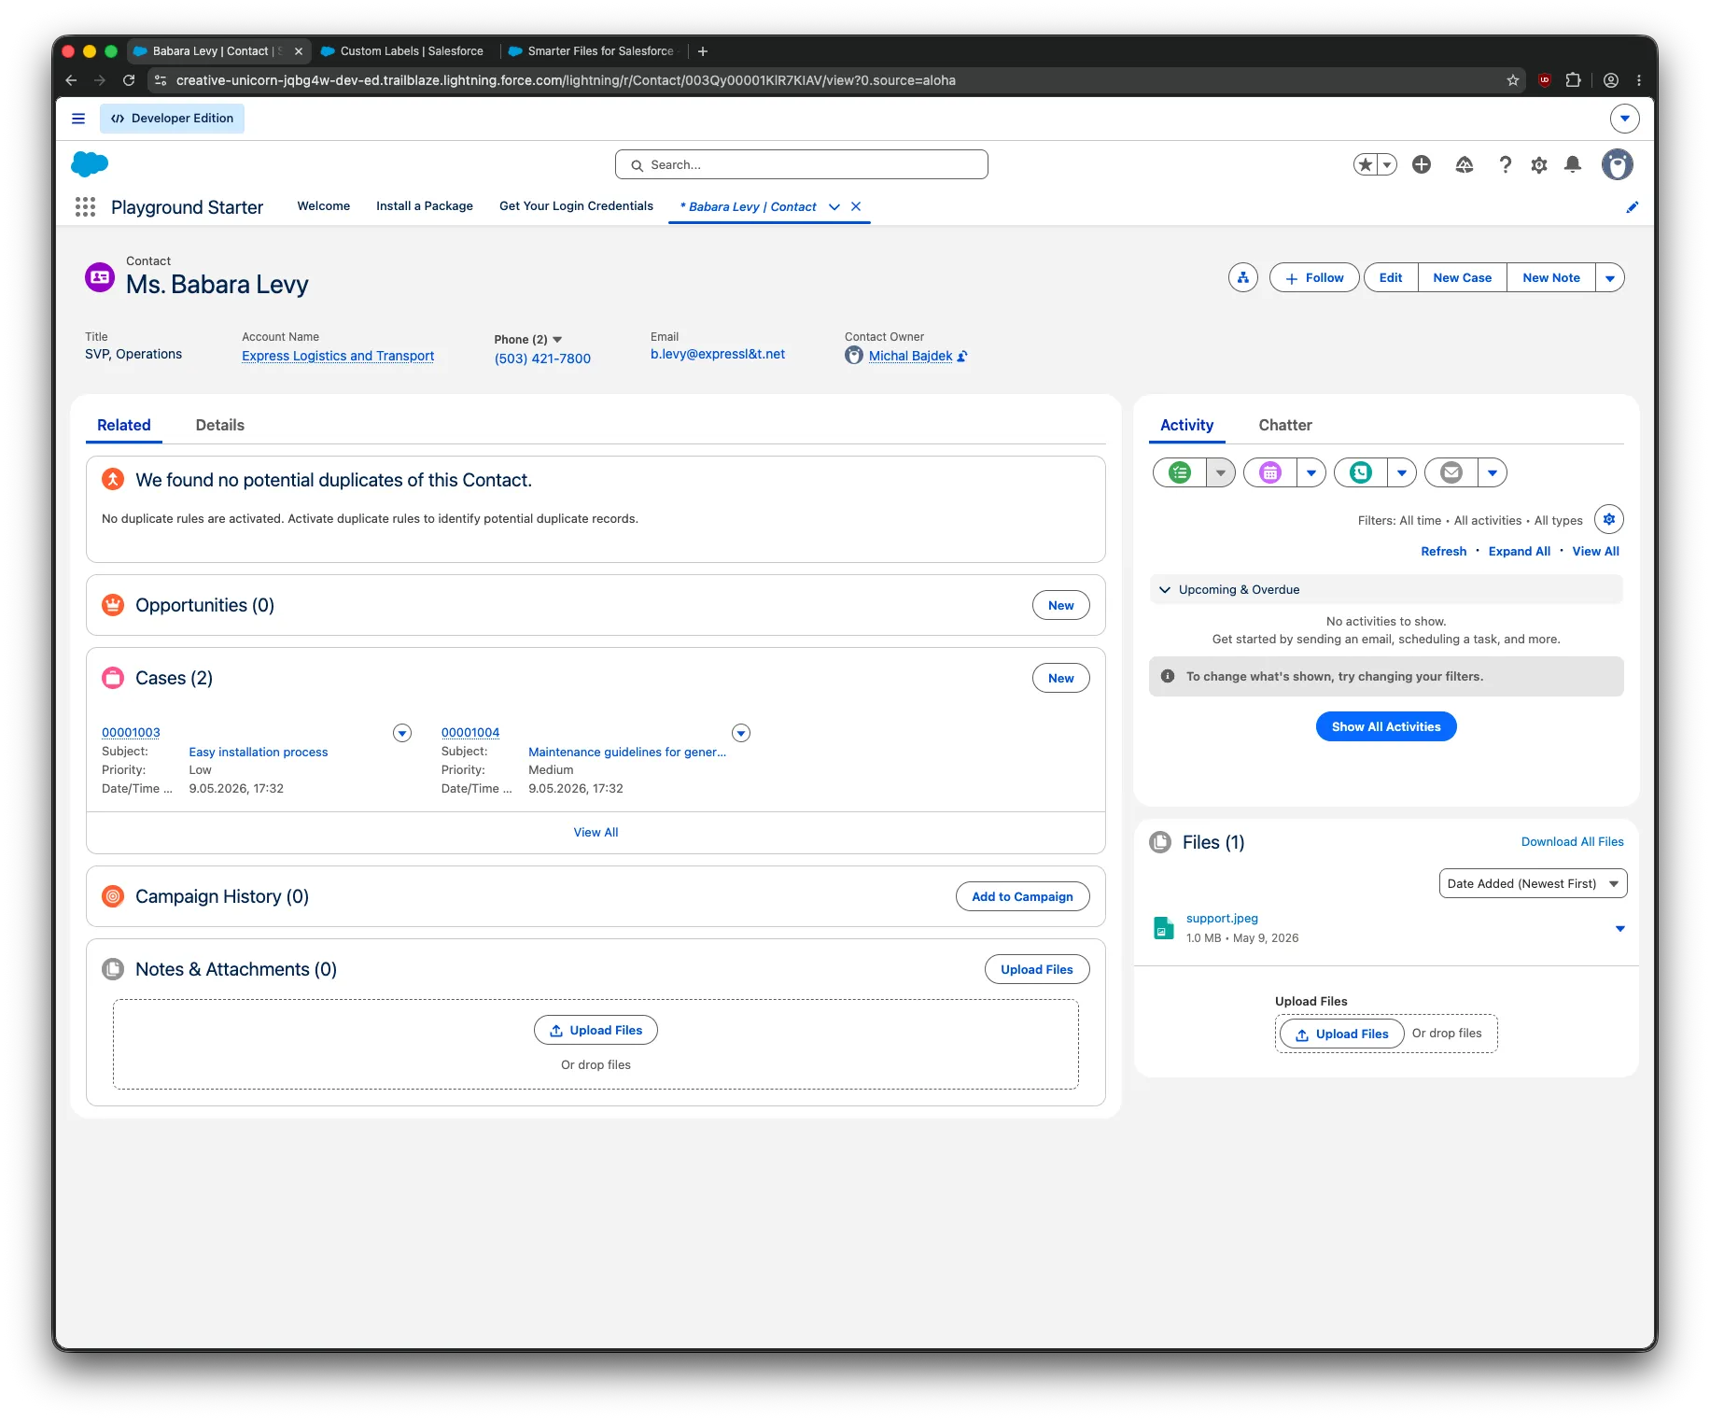Reload the browser page
Viewport: 1710px width, 1421px height.
pyautogui.click(x=129, y=80)
